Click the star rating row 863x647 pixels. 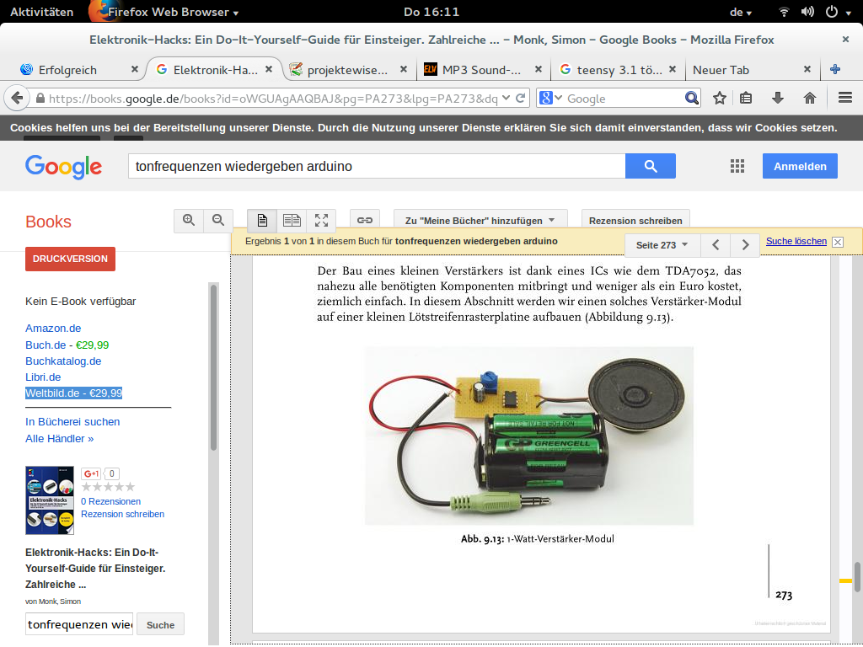coord(108,487)
